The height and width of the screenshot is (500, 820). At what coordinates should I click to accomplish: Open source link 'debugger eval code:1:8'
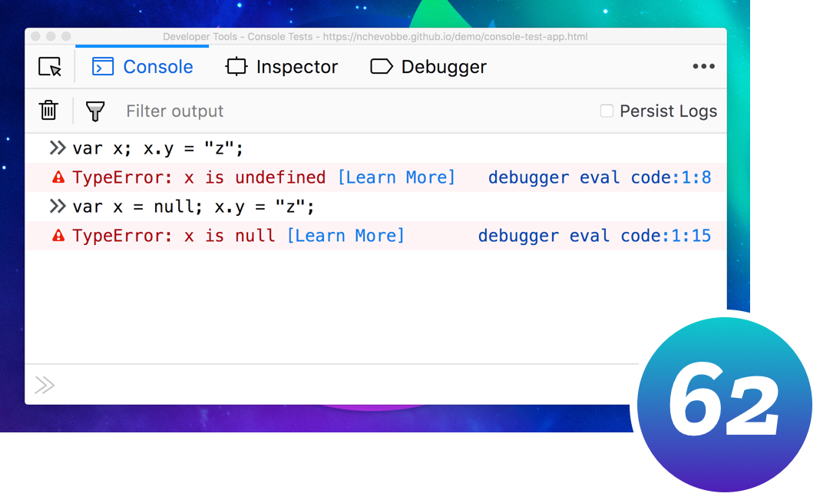point(600,177)
